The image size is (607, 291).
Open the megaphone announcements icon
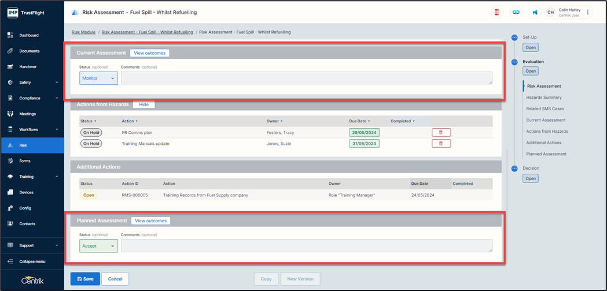coord(534,12)
